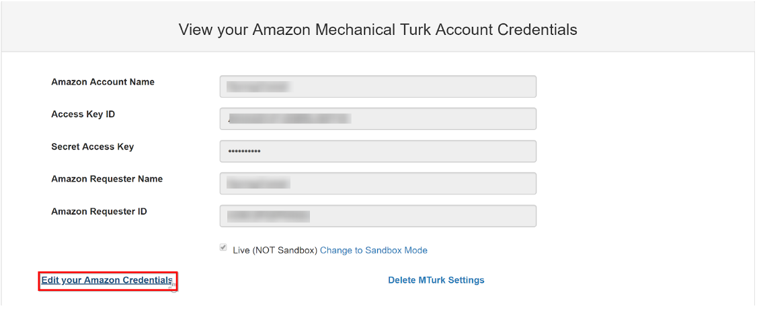Click the blurred Amazon Requester ID value
The image size is (757, 309).
268,216
